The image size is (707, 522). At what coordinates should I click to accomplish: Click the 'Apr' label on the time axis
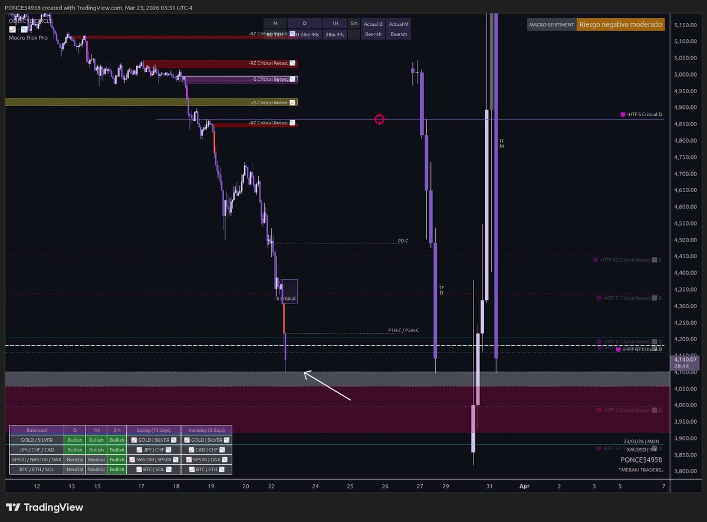(x=524, y=487)
